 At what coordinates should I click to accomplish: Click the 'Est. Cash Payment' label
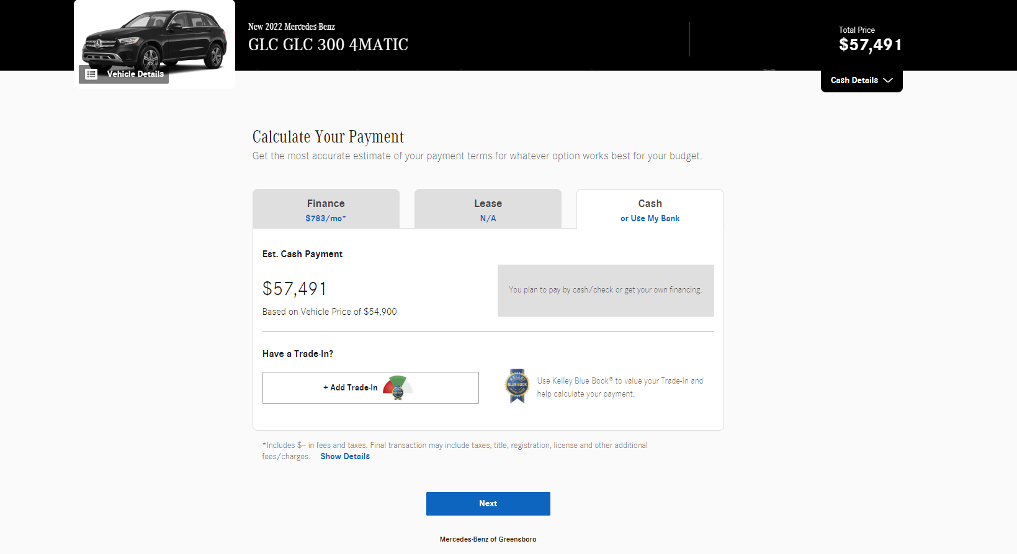click(302, 254)
